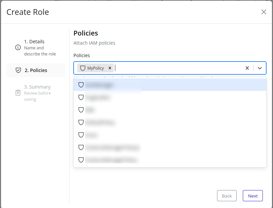Close the Create Role dialog

[x=264, y=11]
